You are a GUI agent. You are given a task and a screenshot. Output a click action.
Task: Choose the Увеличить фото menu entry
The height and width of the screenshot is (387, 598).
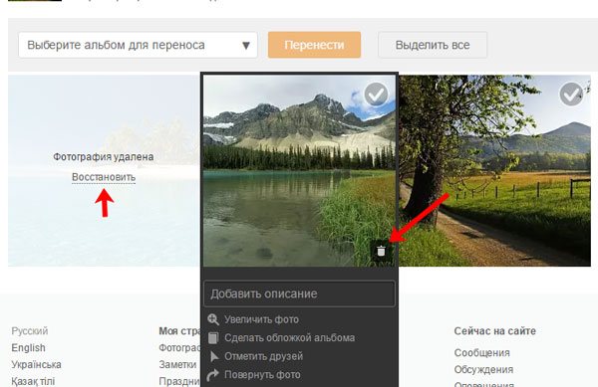point(261,319)
